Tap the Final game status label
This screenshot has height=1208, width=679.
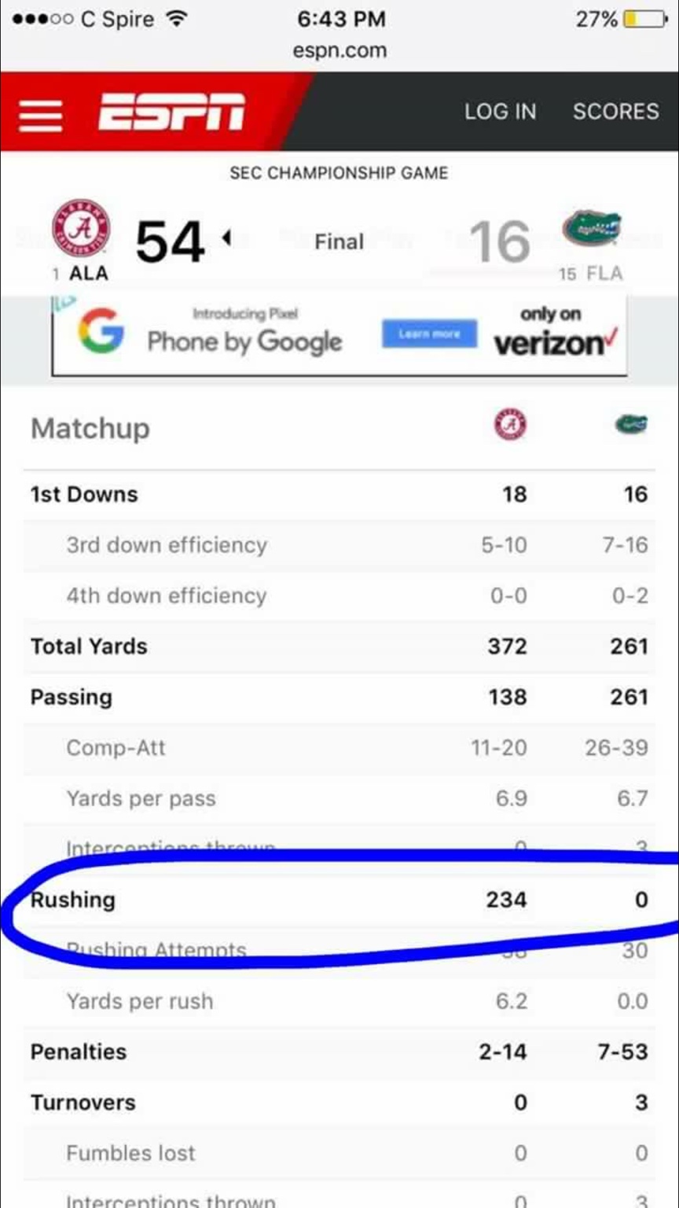click(x=339, y=241)
